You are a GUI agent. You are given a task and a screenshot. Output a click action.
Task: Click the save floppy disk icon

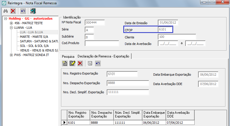pyautogui.click(x=90, y=63)
